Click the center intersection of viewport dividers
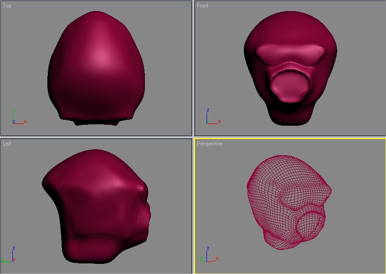The width and height of the screenshot is (386, 274). click(x=193, y=137)
